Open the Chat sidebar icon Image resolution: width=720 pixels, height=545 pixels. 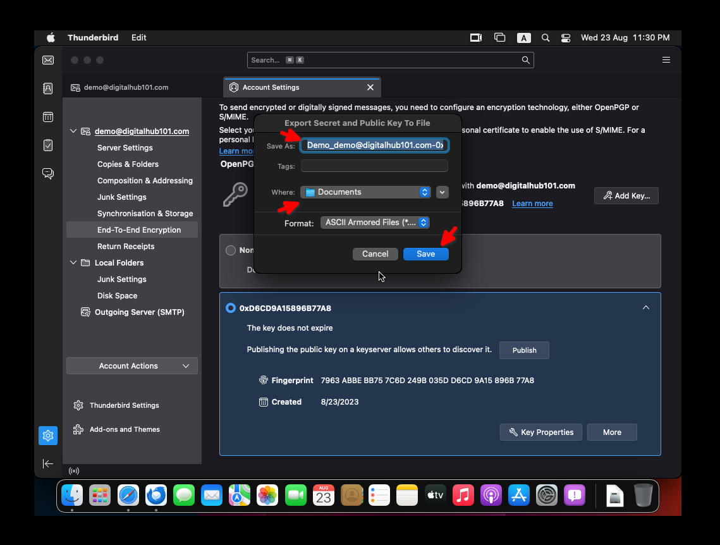[48, 173]
